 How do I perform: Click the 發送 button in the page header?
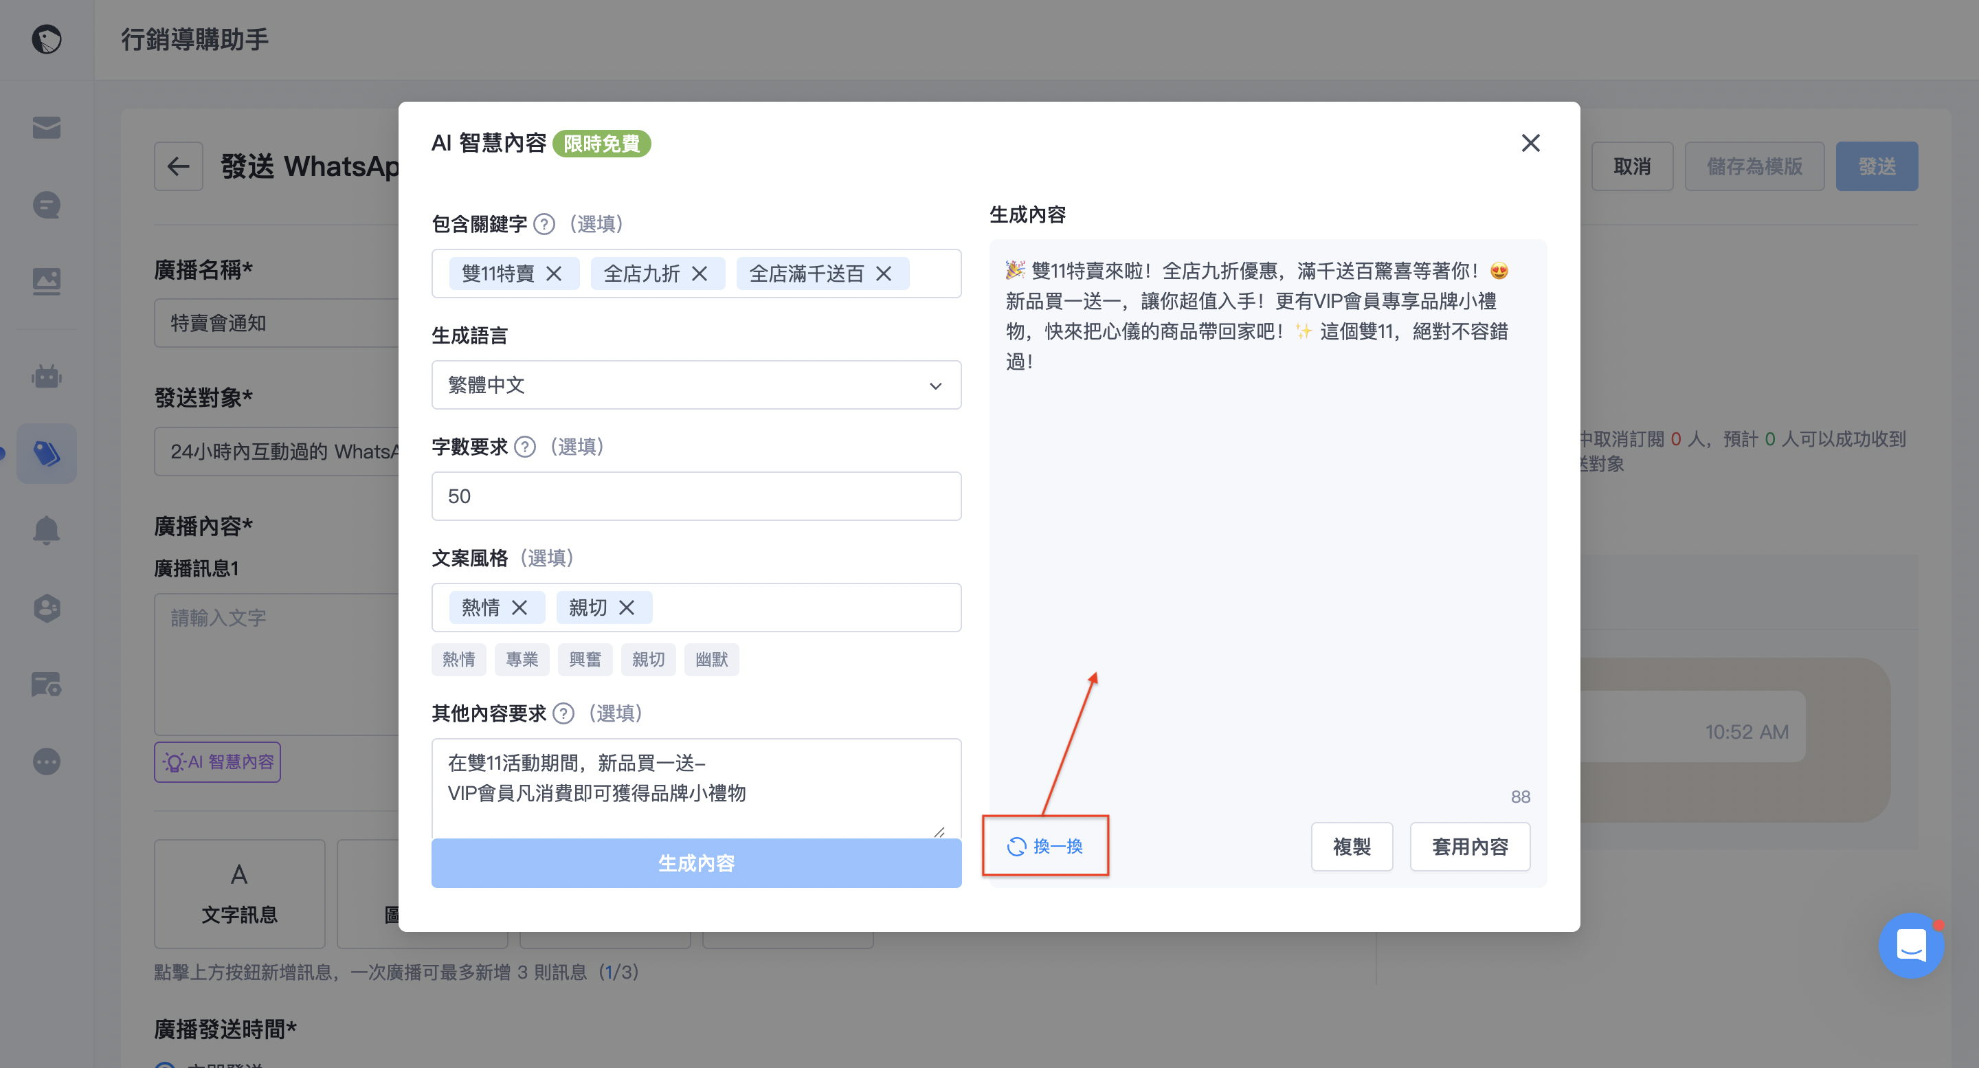coord(1877,166)
